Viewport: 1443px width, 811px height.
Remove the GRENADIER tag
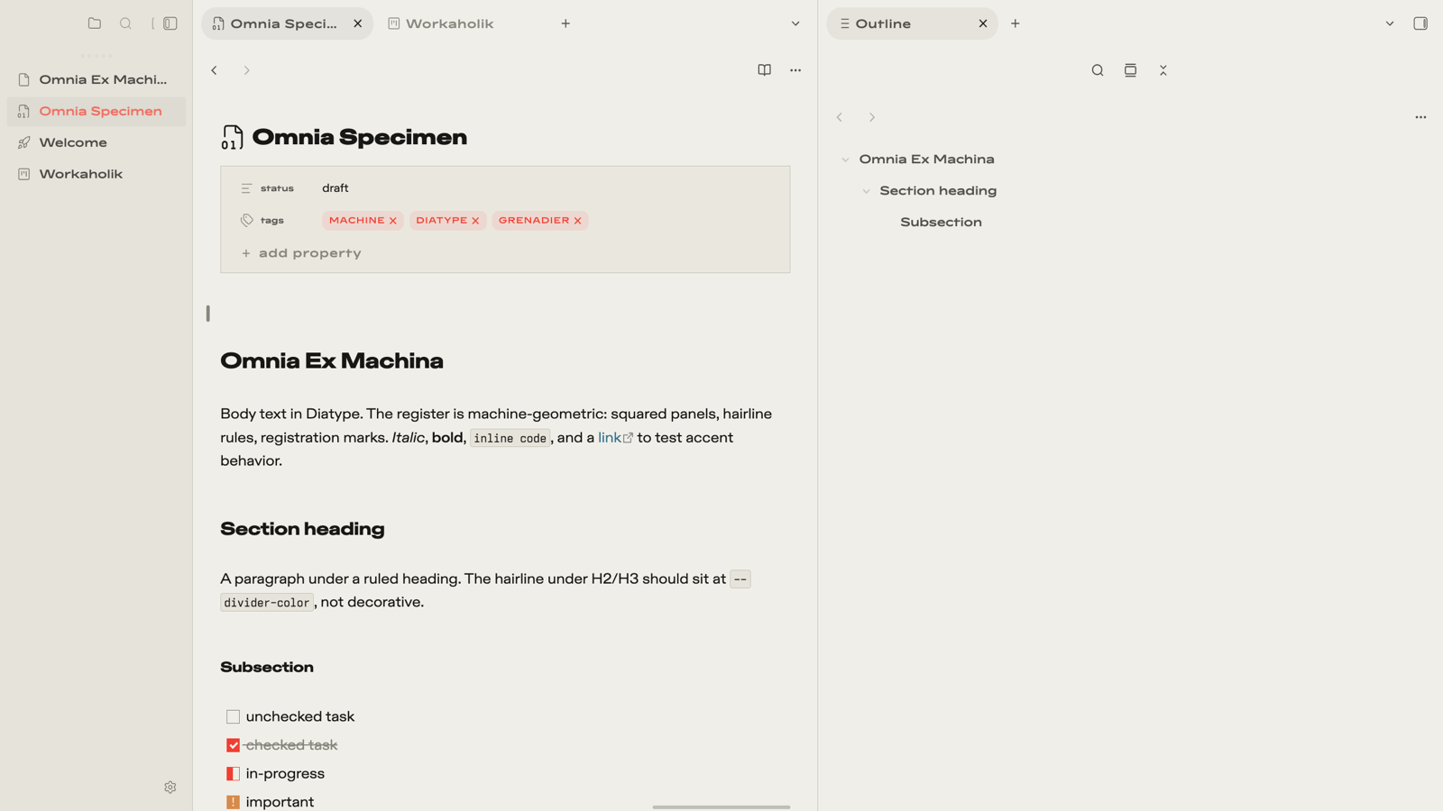tap(578, 221)
